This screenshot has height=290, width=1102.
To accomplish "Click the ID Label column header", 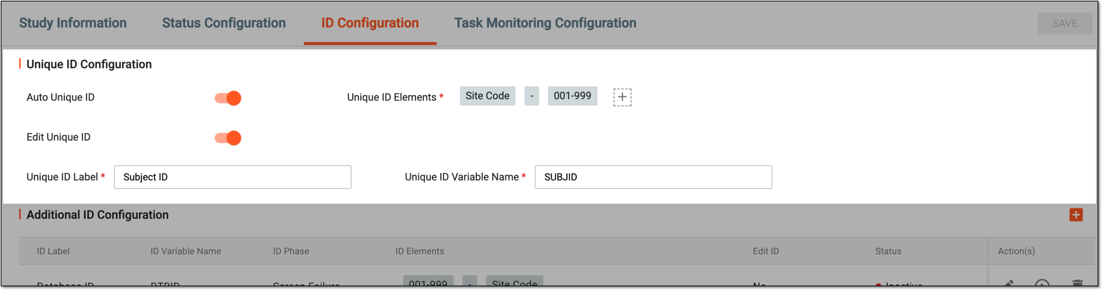I will pos(53,251).
